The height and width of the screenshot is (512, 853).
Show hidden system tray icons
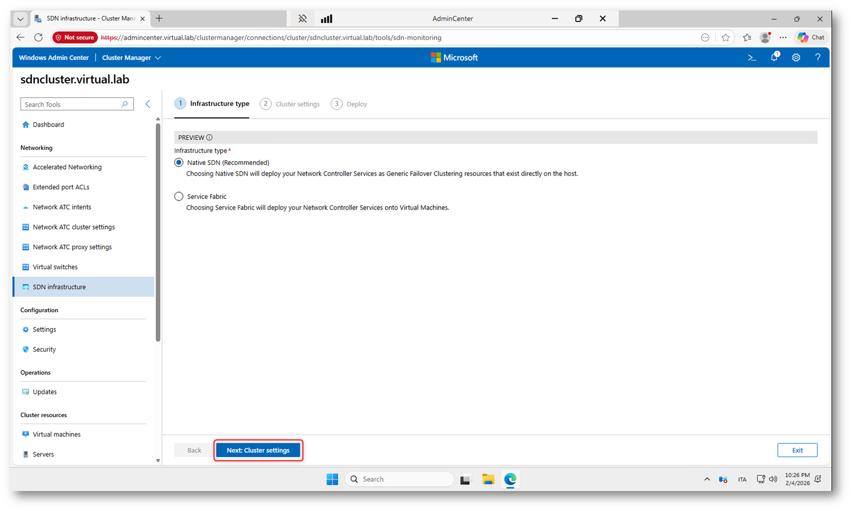[707, 480]
